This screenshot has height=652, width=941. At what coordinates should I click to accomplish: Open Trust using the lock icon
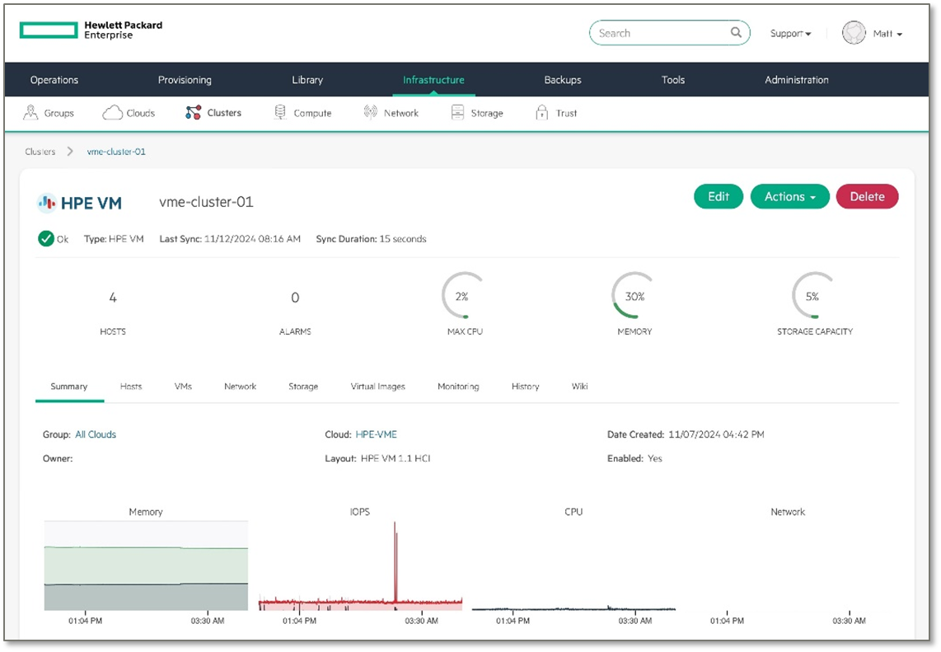pyautogui.click(x=541, y=111)
